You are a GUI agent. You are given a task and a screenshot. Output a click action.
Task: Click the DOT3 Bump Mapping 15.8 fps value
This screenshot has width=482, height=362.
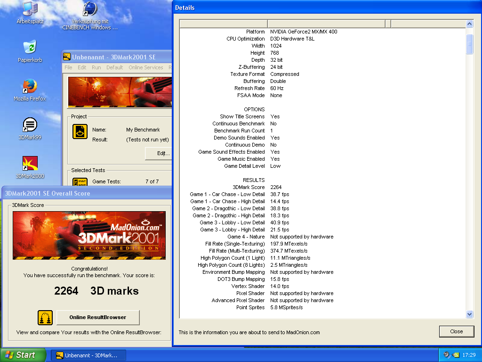point(280,279)
